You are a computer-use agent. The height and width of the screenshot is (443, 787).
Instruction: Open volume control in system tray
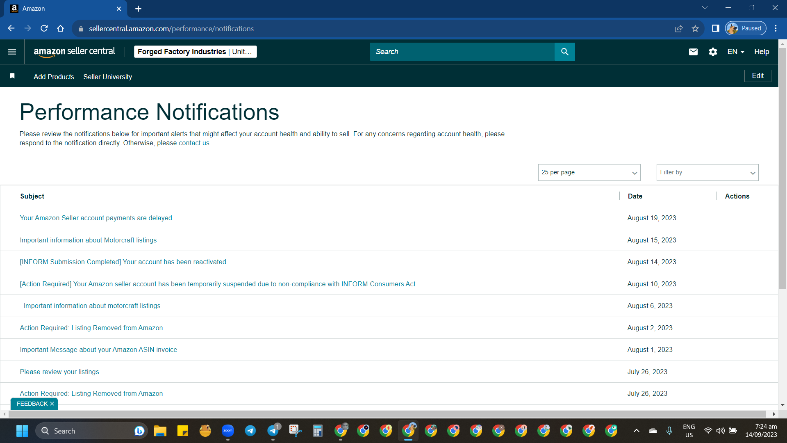tap(720, 431)
